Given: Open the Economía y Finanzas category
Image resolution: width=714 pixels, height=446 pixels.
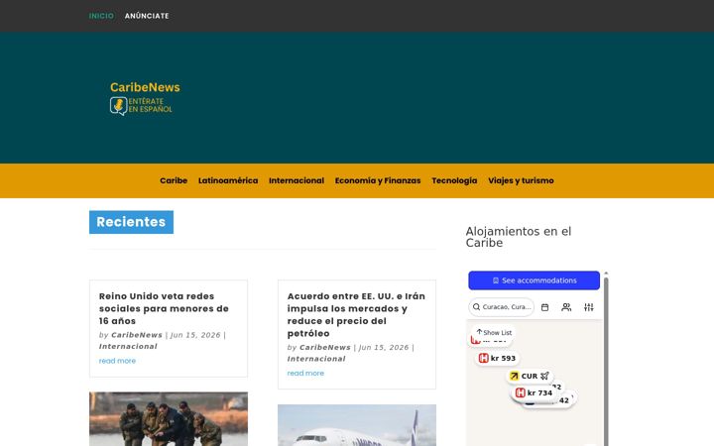Looking at the screenshot, I should point(378,180).
